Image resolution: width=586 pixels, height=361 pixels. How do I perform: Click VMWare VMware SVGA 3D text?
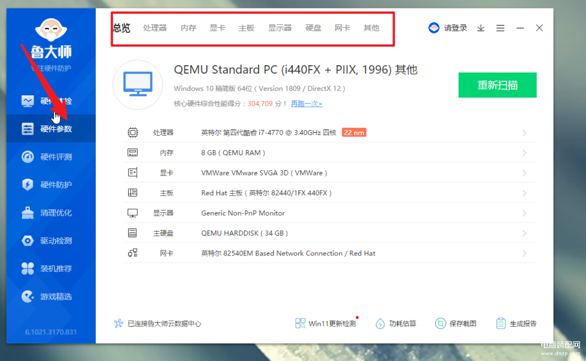[x=264, y=173]
